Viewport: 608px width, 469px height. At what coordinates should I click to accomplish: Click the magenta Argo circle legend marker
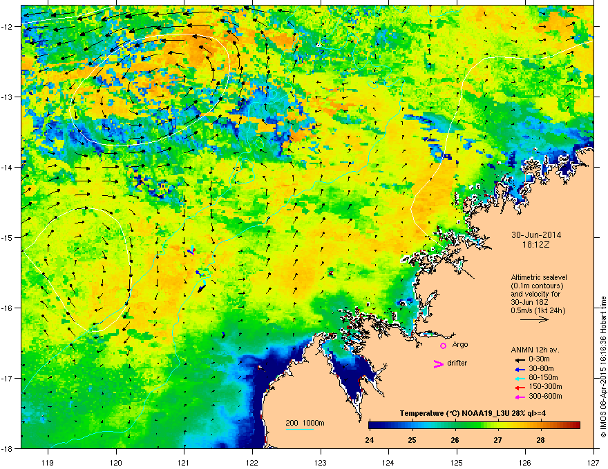coord(443,346)
